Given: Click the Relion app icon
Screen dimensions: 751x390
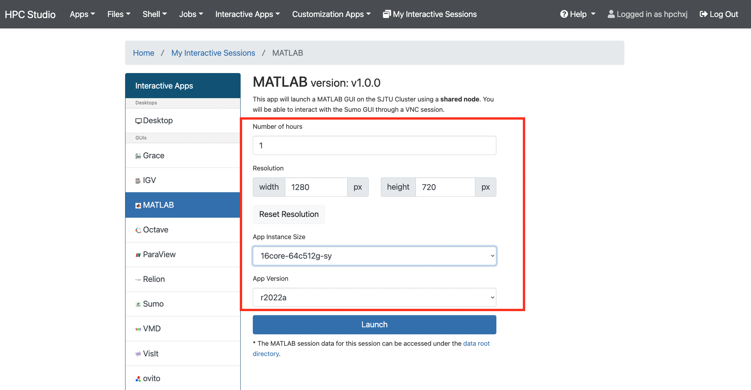Looking at the screenshot, I should [138, 280].
